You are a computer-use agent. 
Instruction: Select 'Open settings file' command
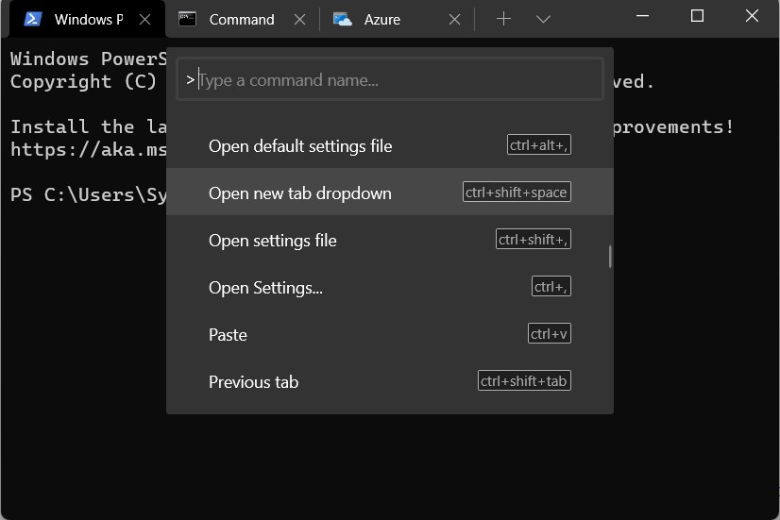coord(390,240)
